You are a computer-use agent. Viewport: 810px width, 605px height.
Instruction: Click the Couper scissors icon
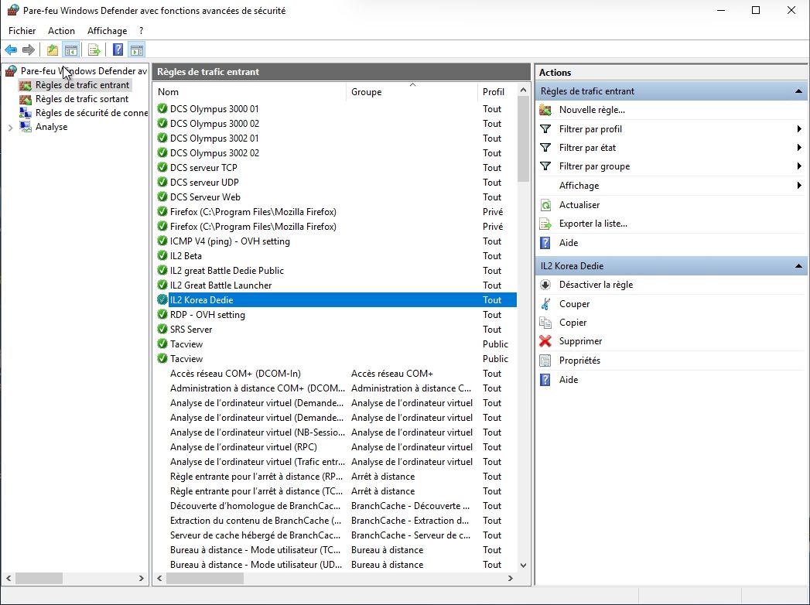[545, 304]
